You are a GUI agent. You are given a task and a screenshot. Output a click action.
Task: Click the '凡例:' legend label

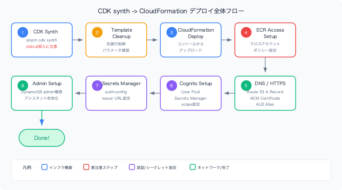tap(27, 167)
